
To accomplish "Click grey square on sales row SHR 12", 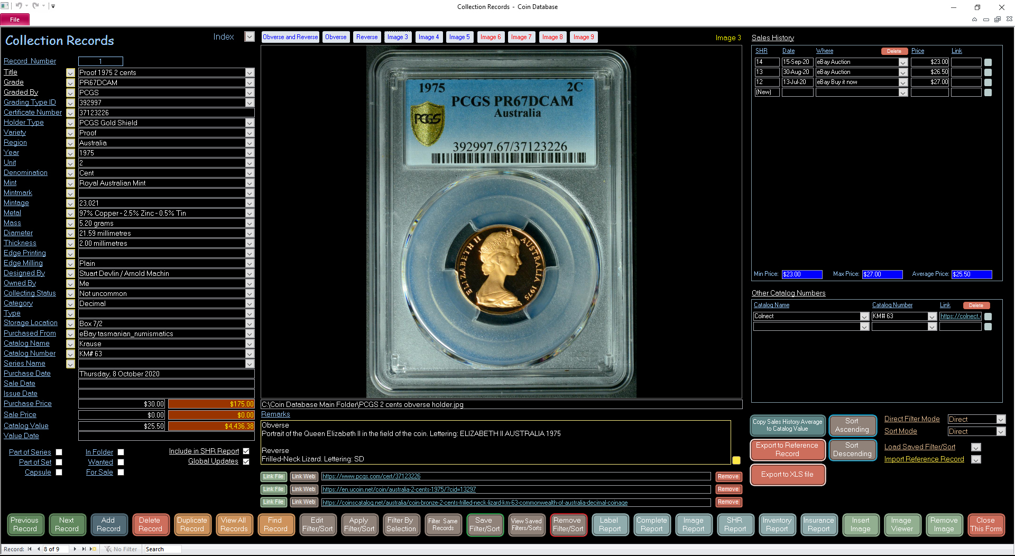I will pyautogui.click(x=988, y=82).
